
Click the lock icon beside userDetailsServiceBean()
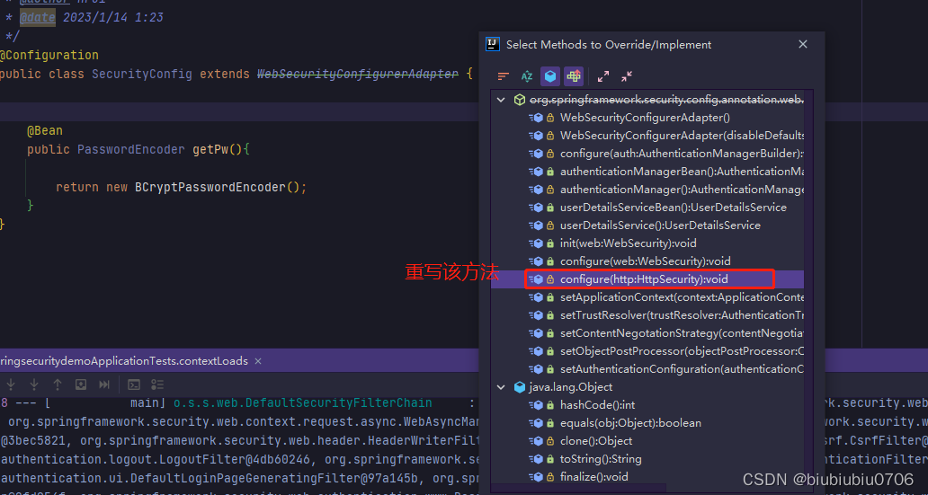(549, 208)
